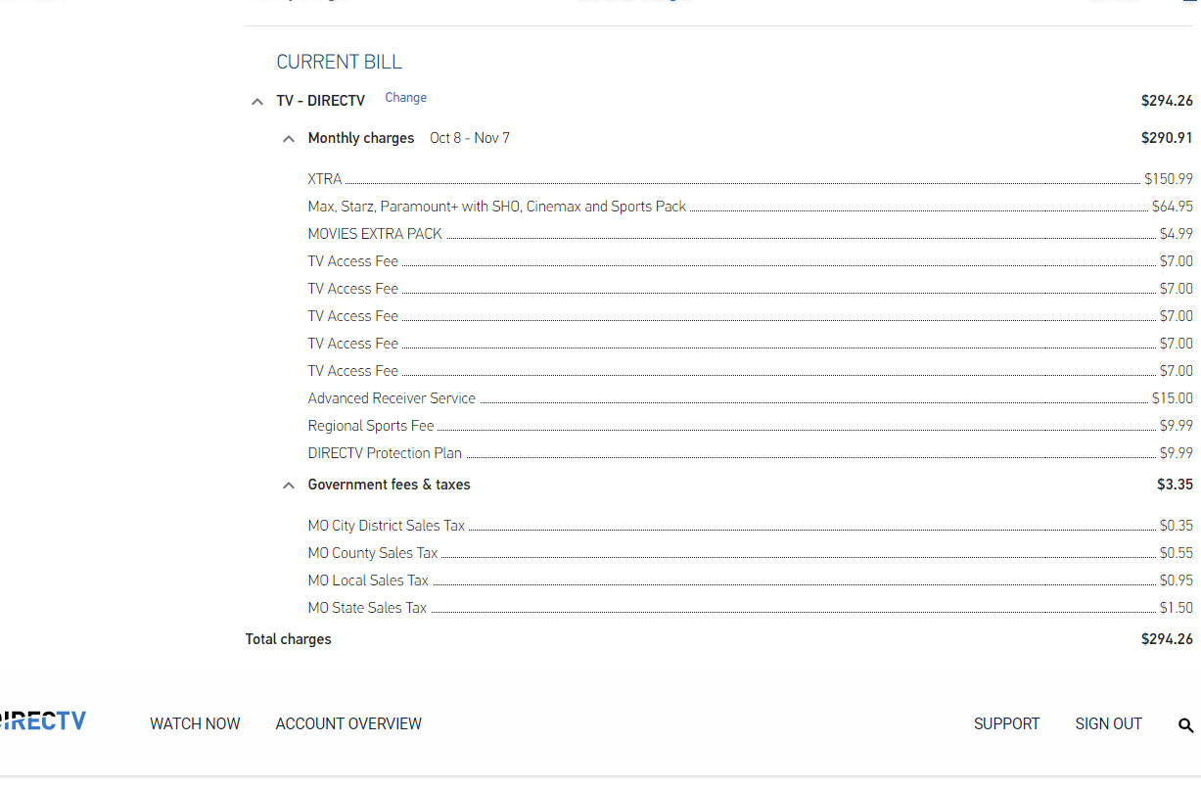Click the TV - DIRECTV $294.26 amount
This screenshot has width=1201, height=789.
coord(1167,101)
